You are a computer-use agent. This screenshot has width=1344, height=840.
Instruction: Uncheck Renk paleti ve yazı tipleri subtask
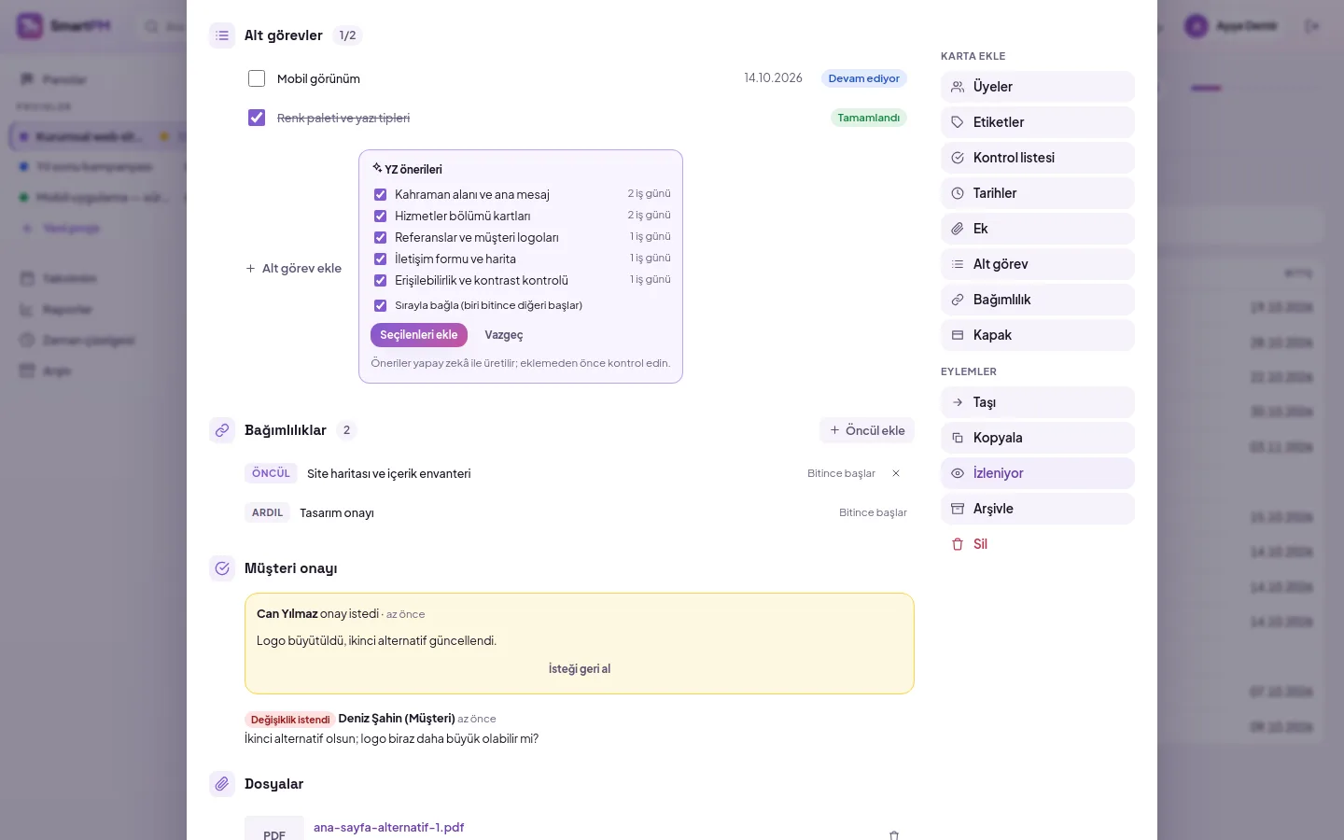(x=257, y=118)
